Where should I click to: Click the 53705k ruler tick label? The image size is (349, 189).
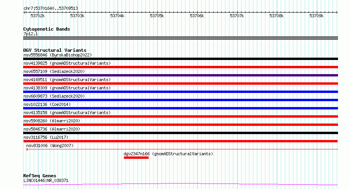[x=157, y=16]
